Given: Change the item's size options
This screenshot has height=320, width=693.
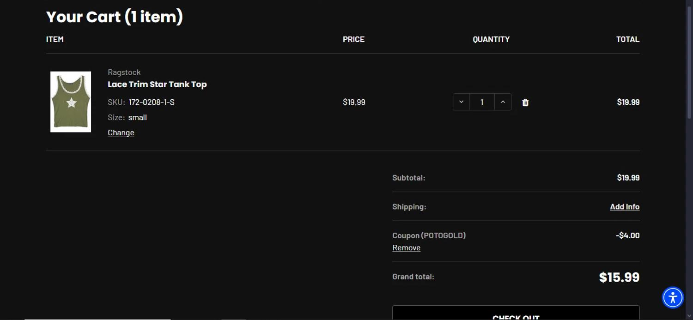Looking at the screenshot, I should tap(121, 133).
